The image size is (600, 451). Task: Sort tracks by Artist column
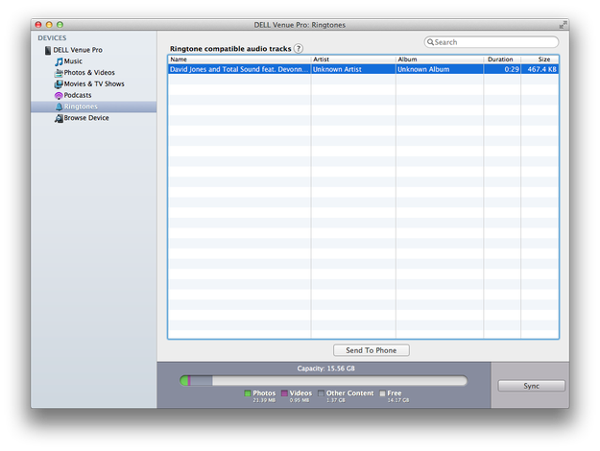353,59
